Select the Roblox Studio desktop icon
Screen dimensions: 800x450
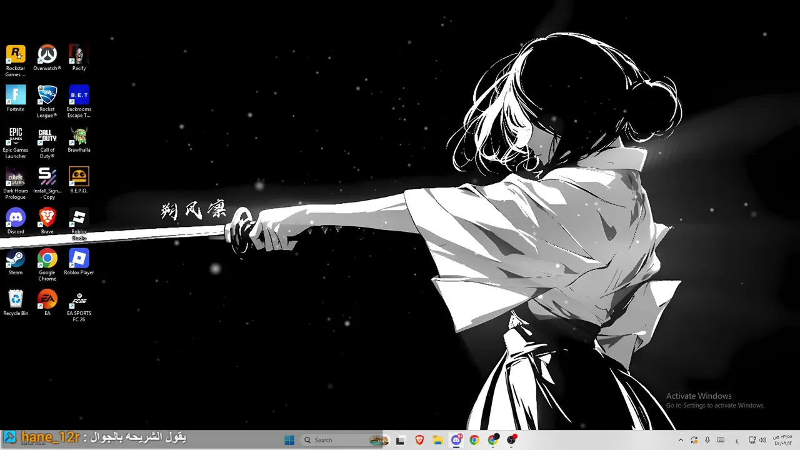pyautogui.click(x=79, y=224)
